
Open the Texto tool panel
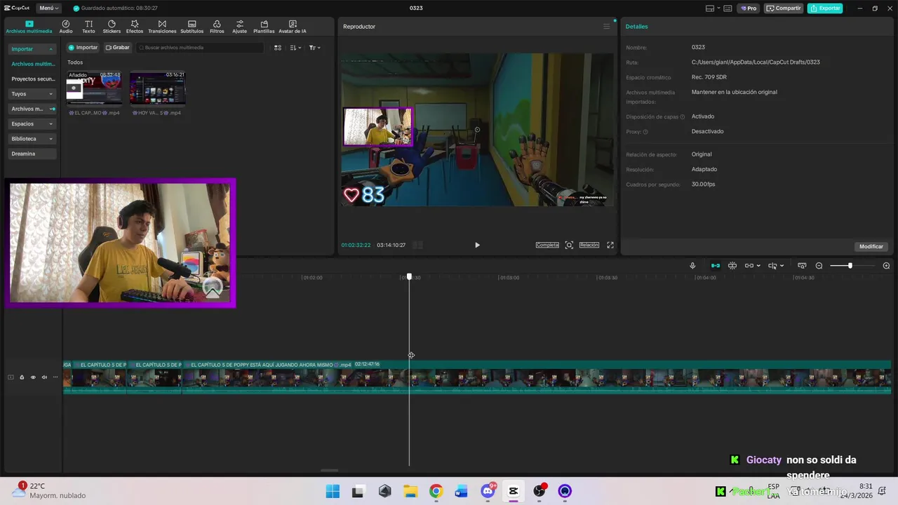coord(88,27)
